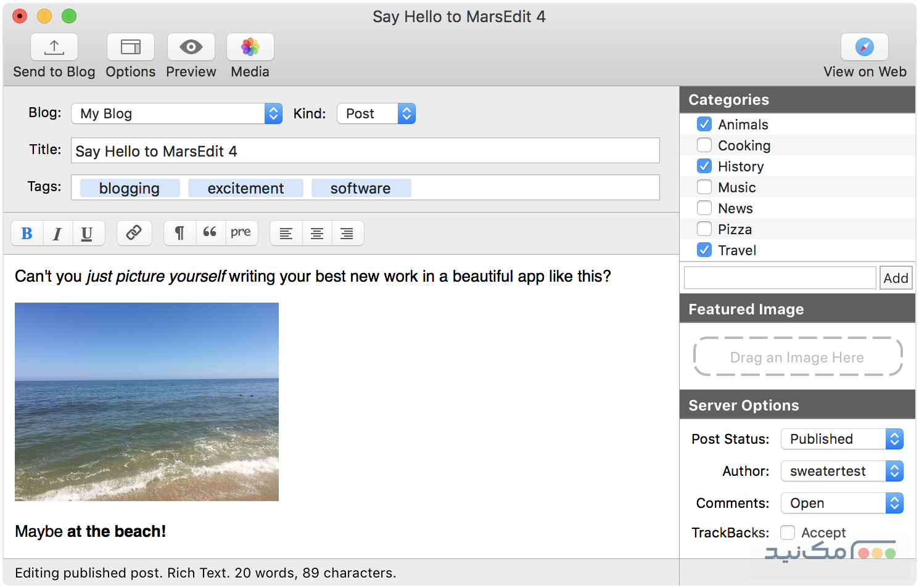The width and height of the screenshot is (919, 588).
Task: Enable the Cooking category checkbox
Action: [704, 145]
